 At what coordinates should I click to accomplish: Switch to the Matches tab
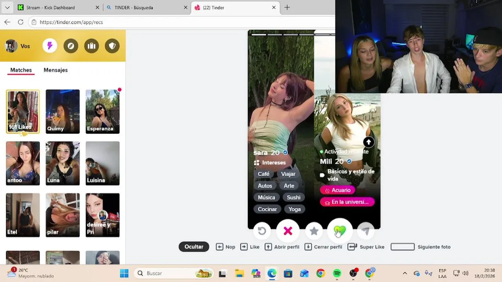click(21, 70)
